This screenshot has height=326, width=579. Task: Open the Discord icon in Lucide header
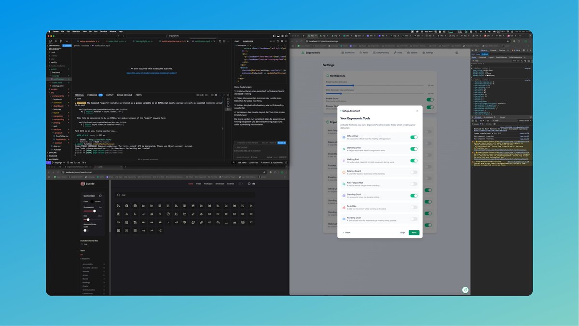(x=254, y=184)
